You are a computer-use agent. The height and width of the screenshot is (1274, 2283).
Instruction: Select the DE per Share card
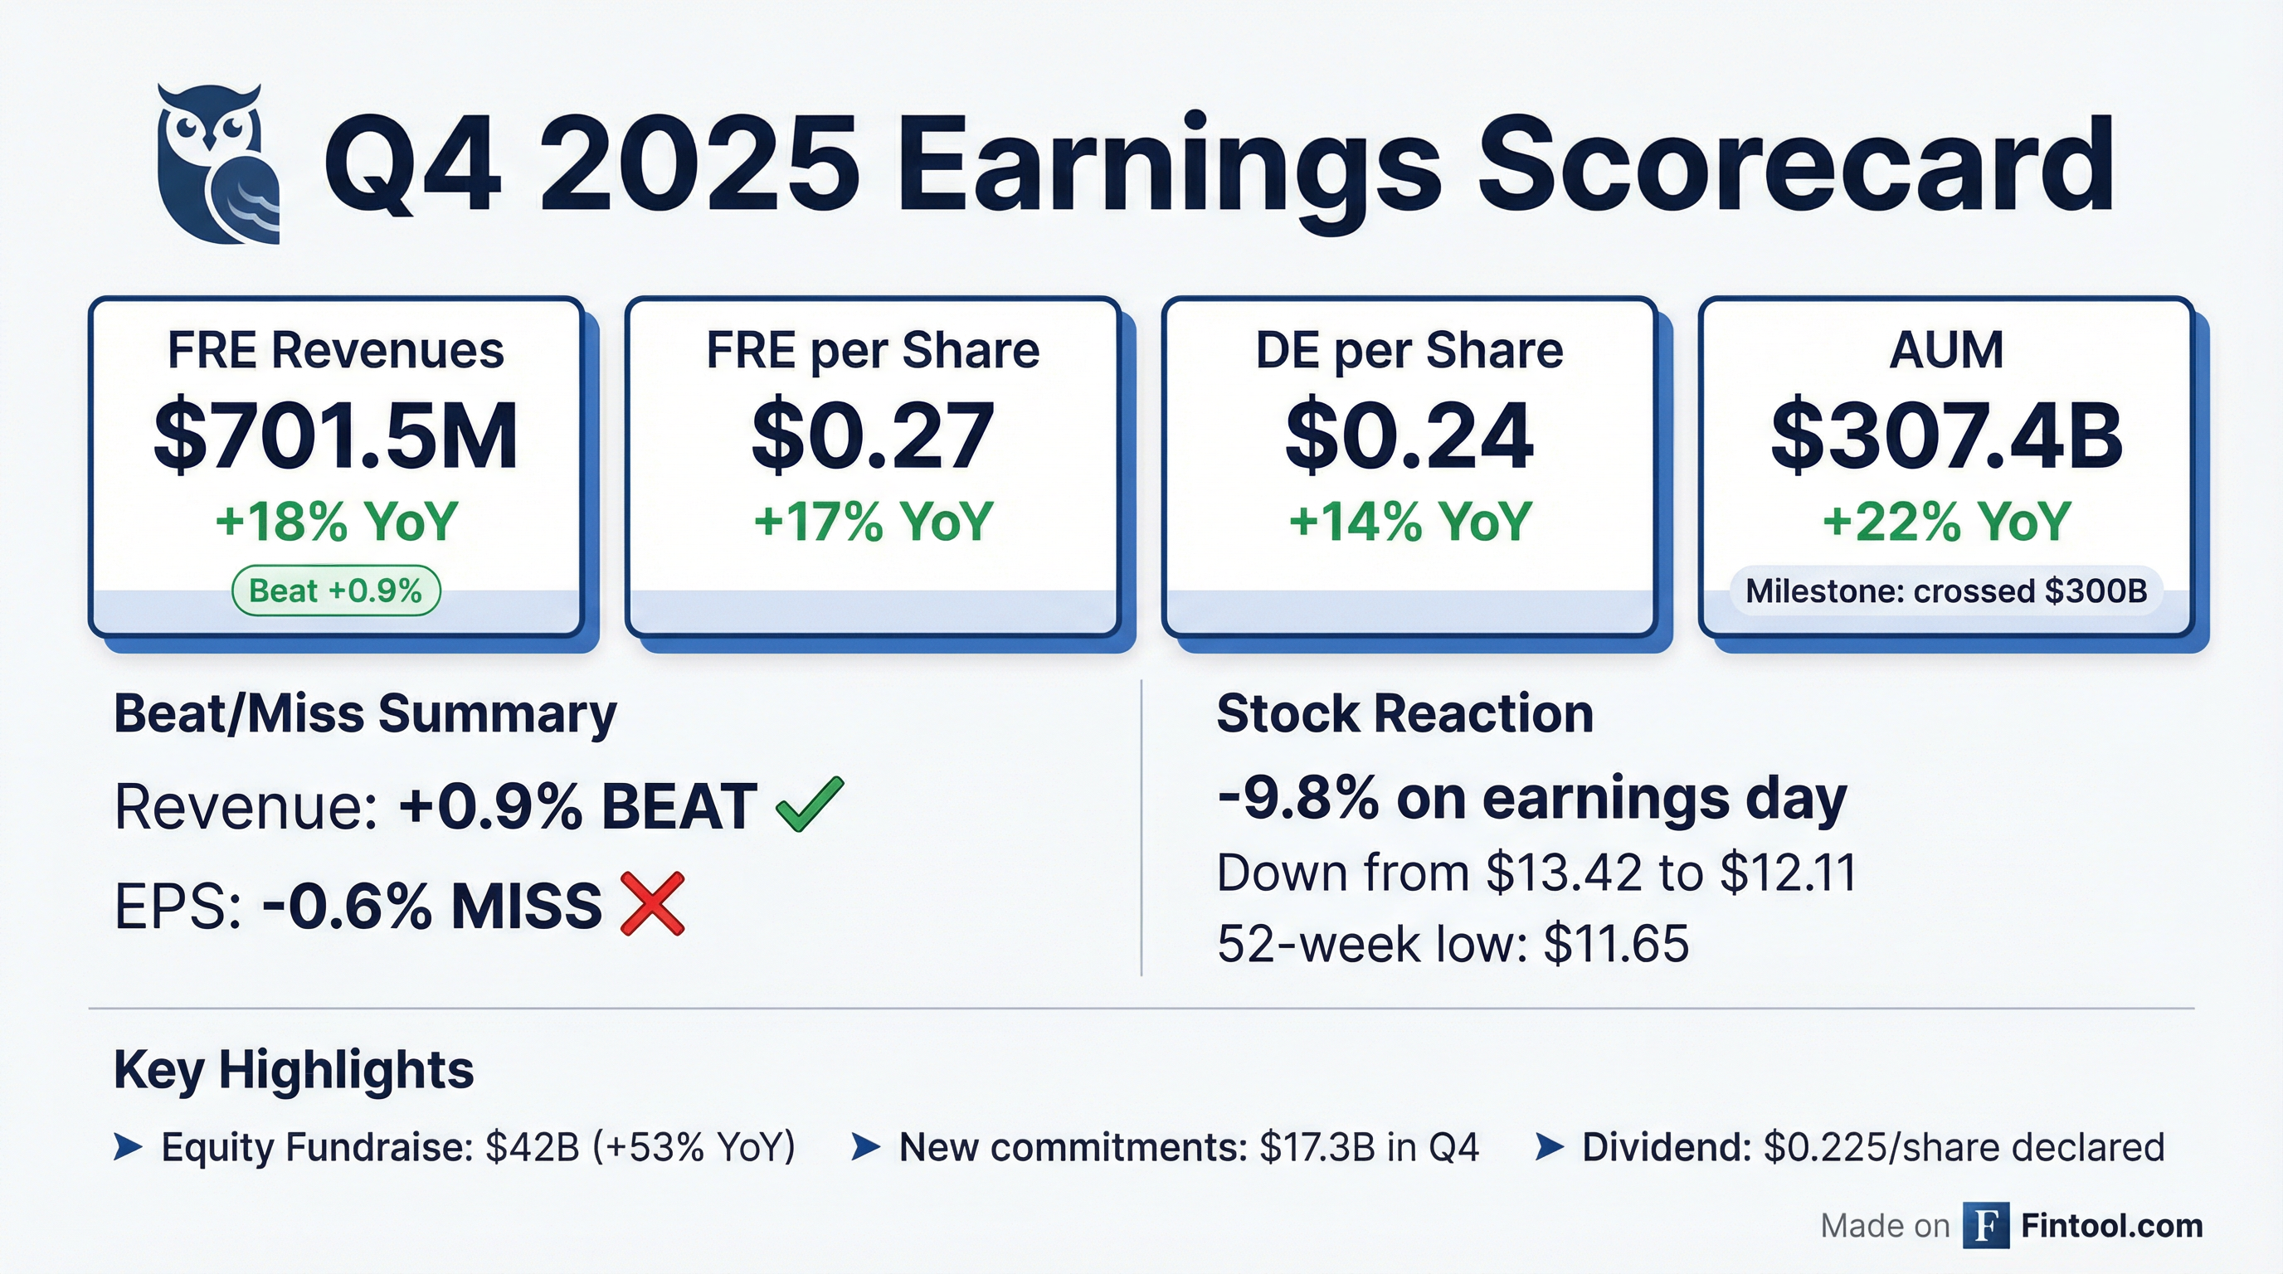[1409, 465]
